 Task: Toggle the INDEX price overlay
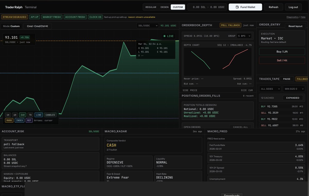click(x=20, y=120)
